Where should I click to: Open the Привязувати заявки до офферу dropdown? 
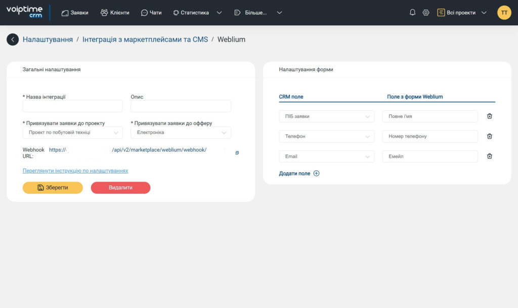pyautogui.click(x=181, y=133)
